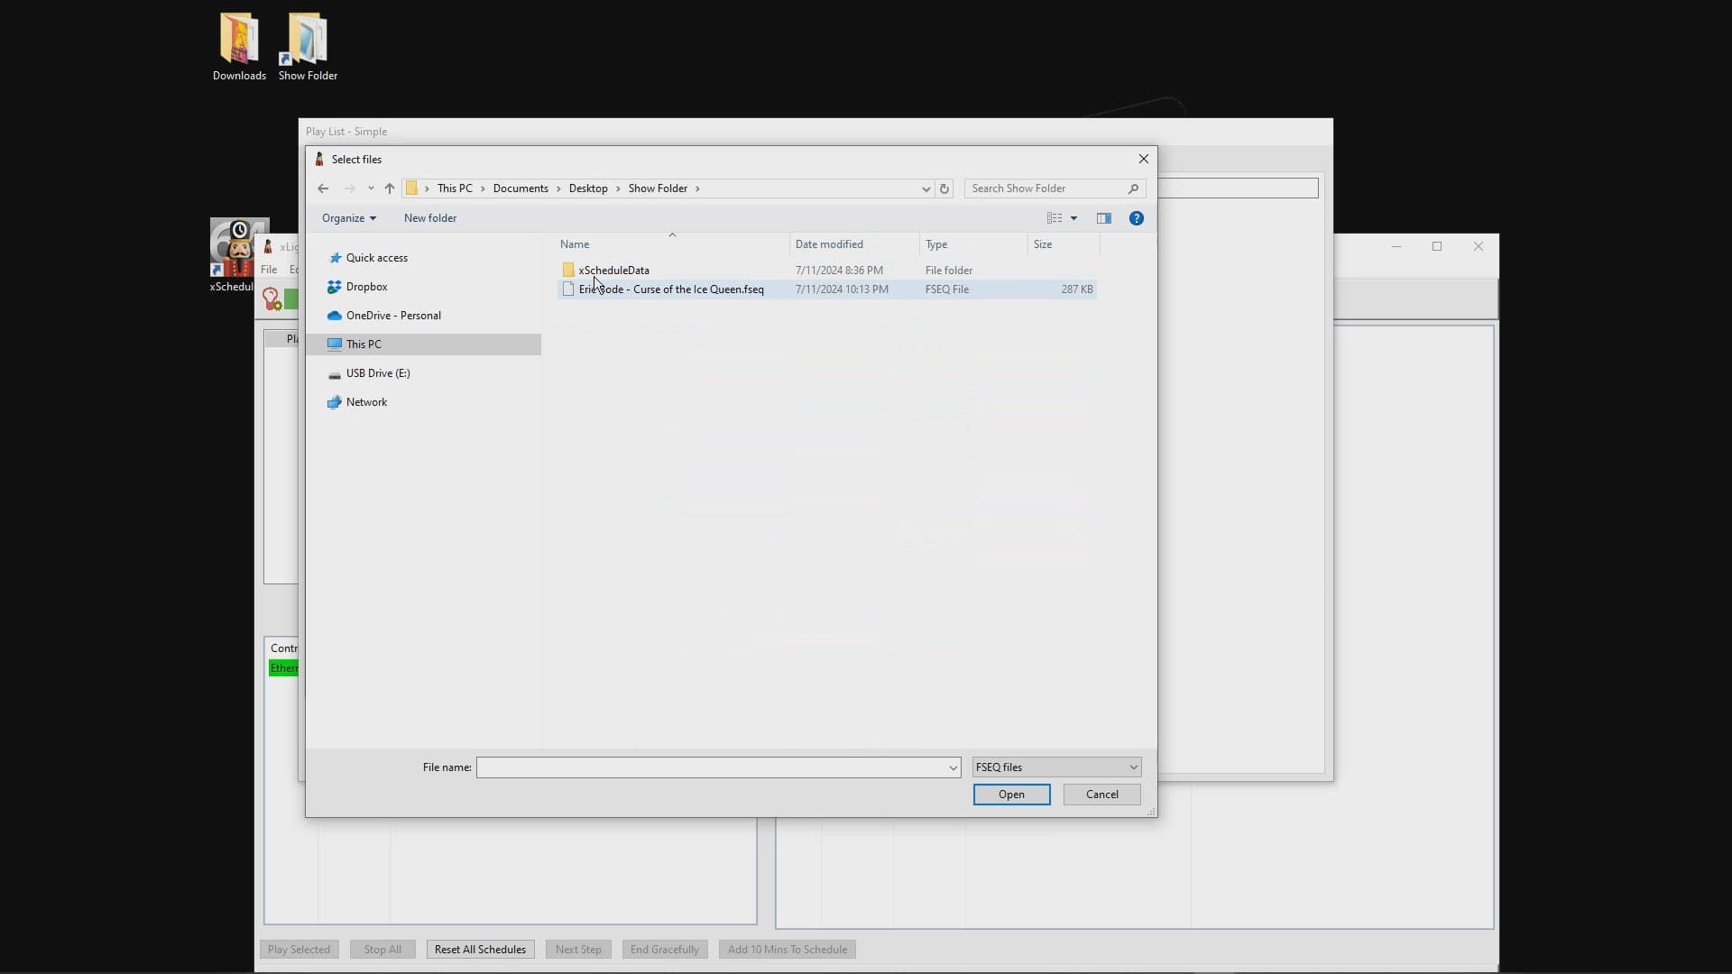Click Stop All in xSchedule window

[x=382, y=950]
